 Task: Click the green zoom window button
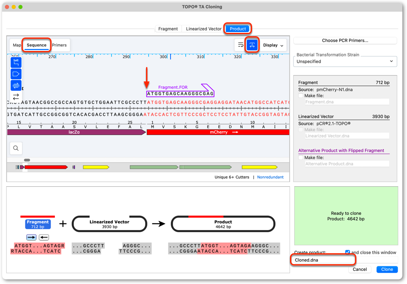click(x=21, y=7)
